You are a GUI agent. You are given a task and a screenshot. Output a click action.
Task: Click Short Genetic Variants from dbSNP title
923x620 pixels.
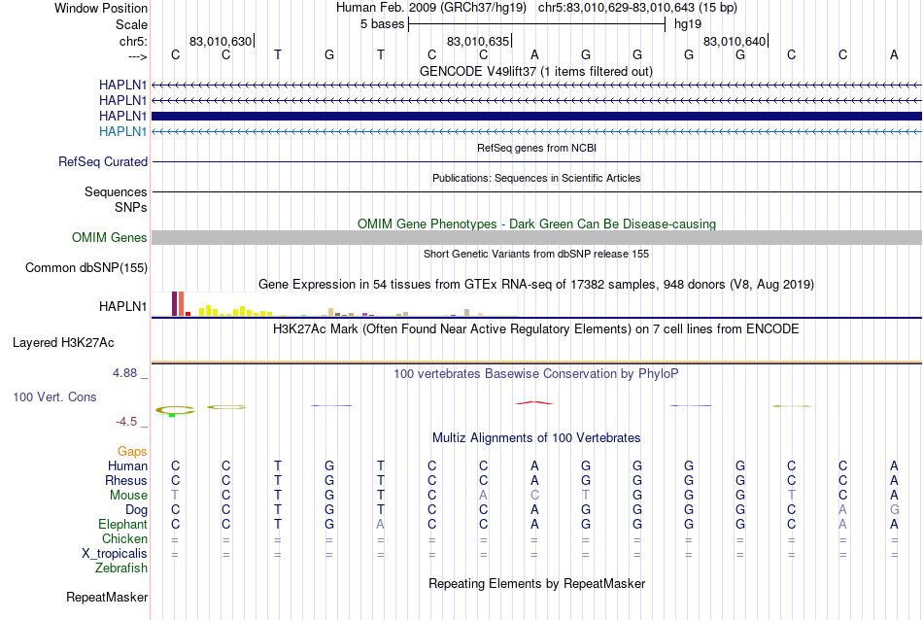click(x=536, y=254)
